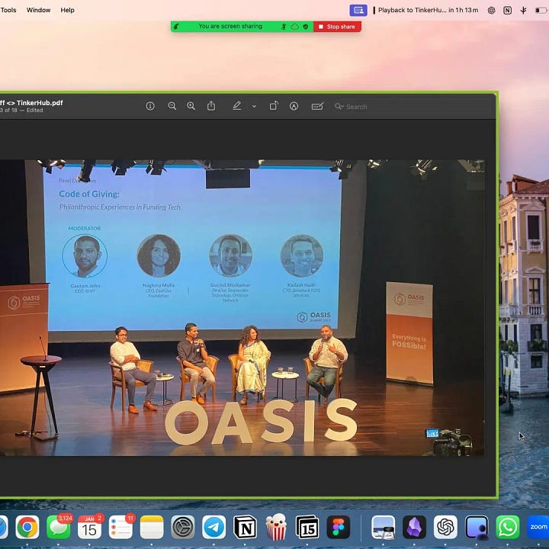Screen dimensions: 549x549
Task: Open the Preview inspector info icon
Action: point(150,106)
